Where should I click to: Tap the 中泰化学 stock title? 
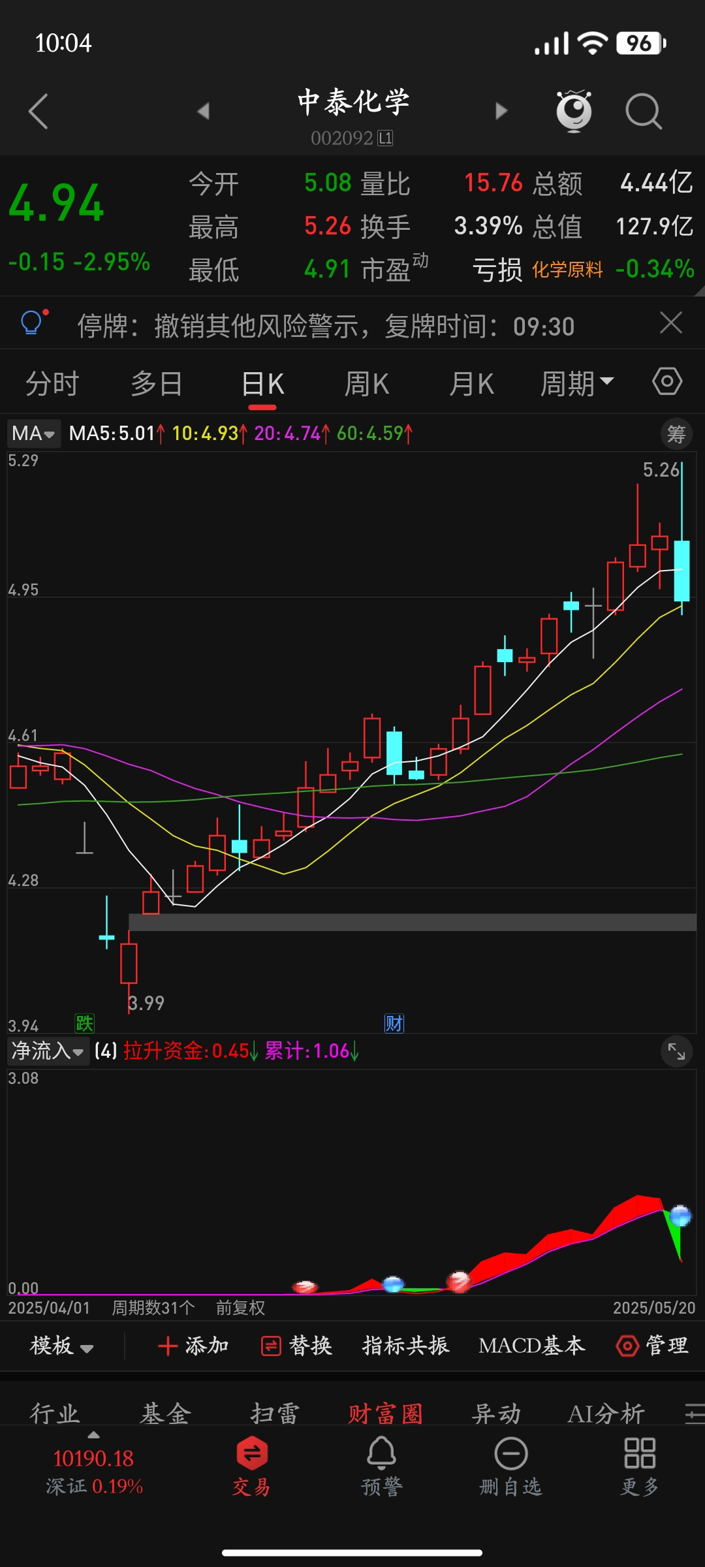[353, 103]
